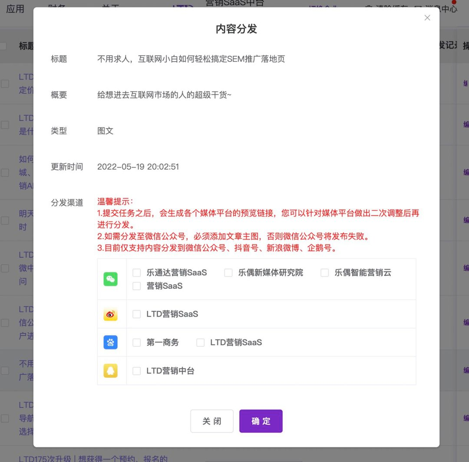Click the article title text starting 不用求人
This screenshot has height=462, width=469.
(x=191, y=59)
